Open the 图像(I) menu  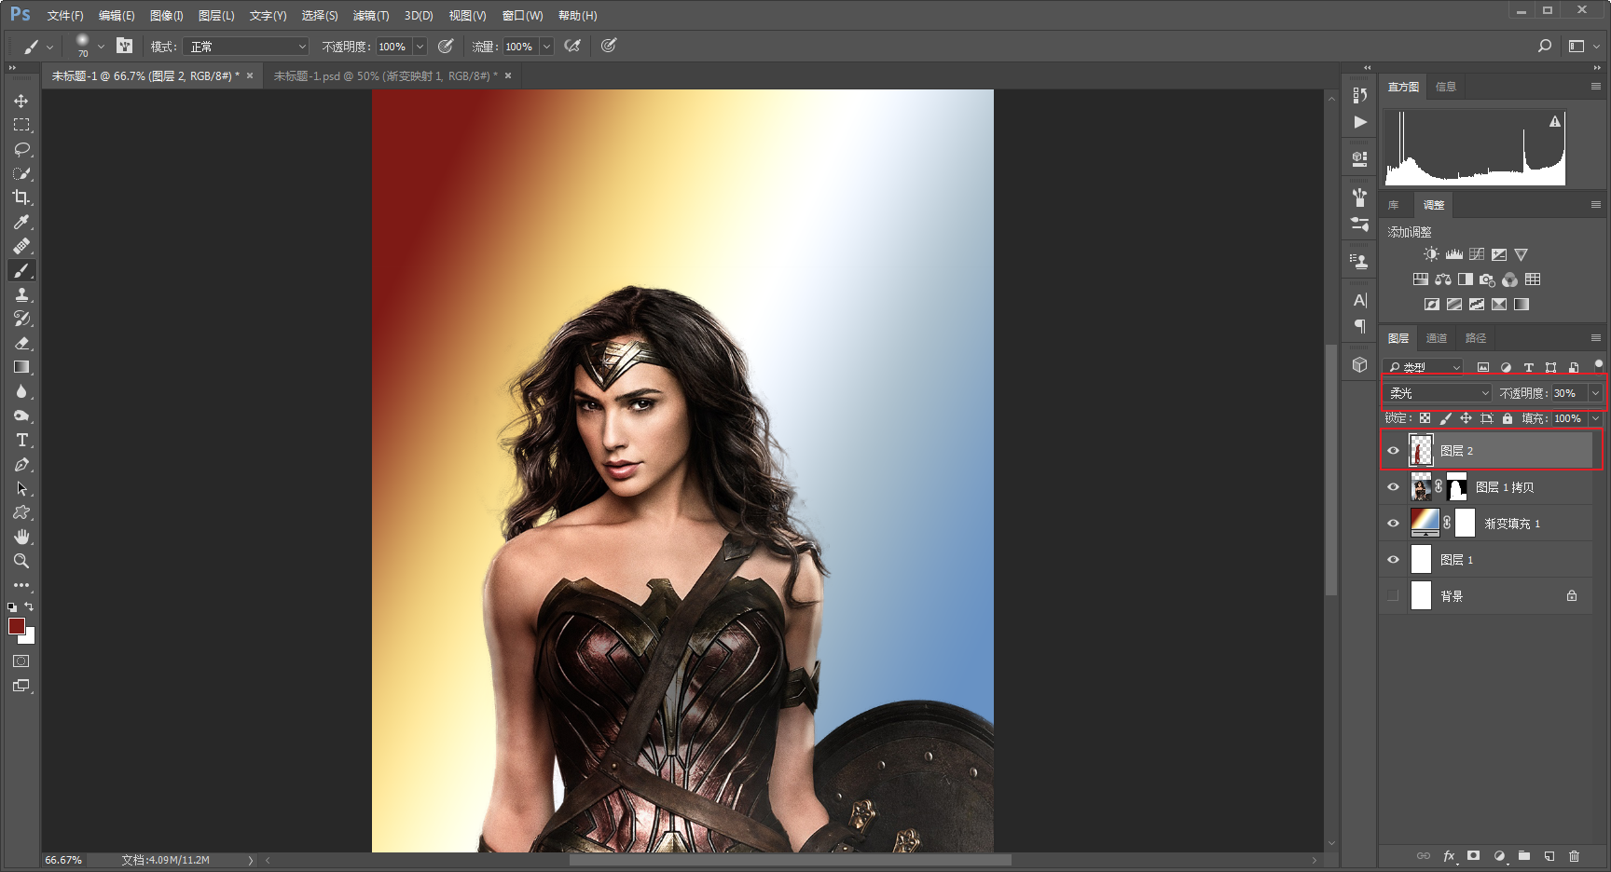tap(167, 16)
